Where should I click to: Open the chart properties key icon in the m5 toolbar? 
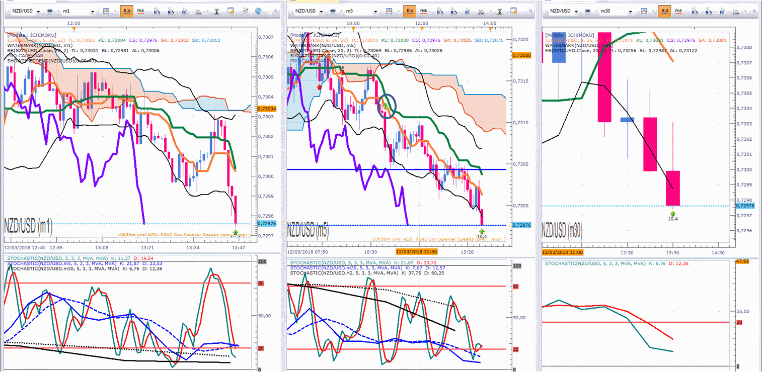[x=514, y=11]
